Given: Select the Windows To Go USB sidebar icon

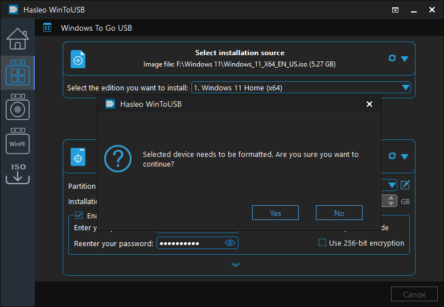Looking at the screenshot, I should [x=18, y=73].
